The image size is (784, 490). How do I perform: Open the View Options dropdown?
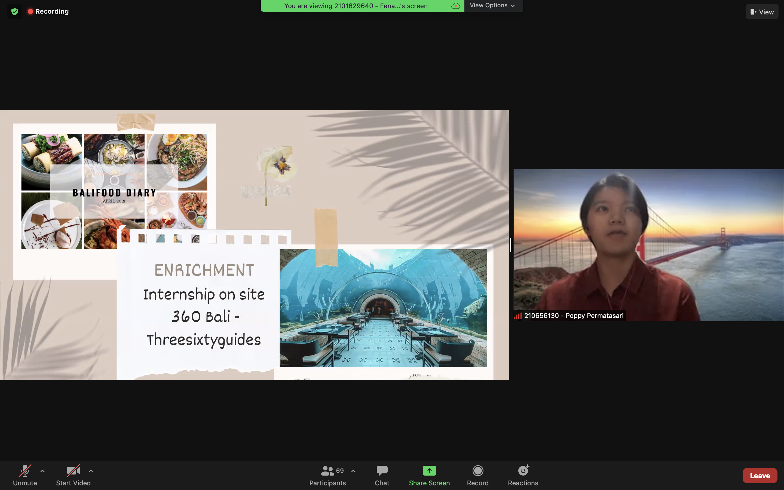492,5
